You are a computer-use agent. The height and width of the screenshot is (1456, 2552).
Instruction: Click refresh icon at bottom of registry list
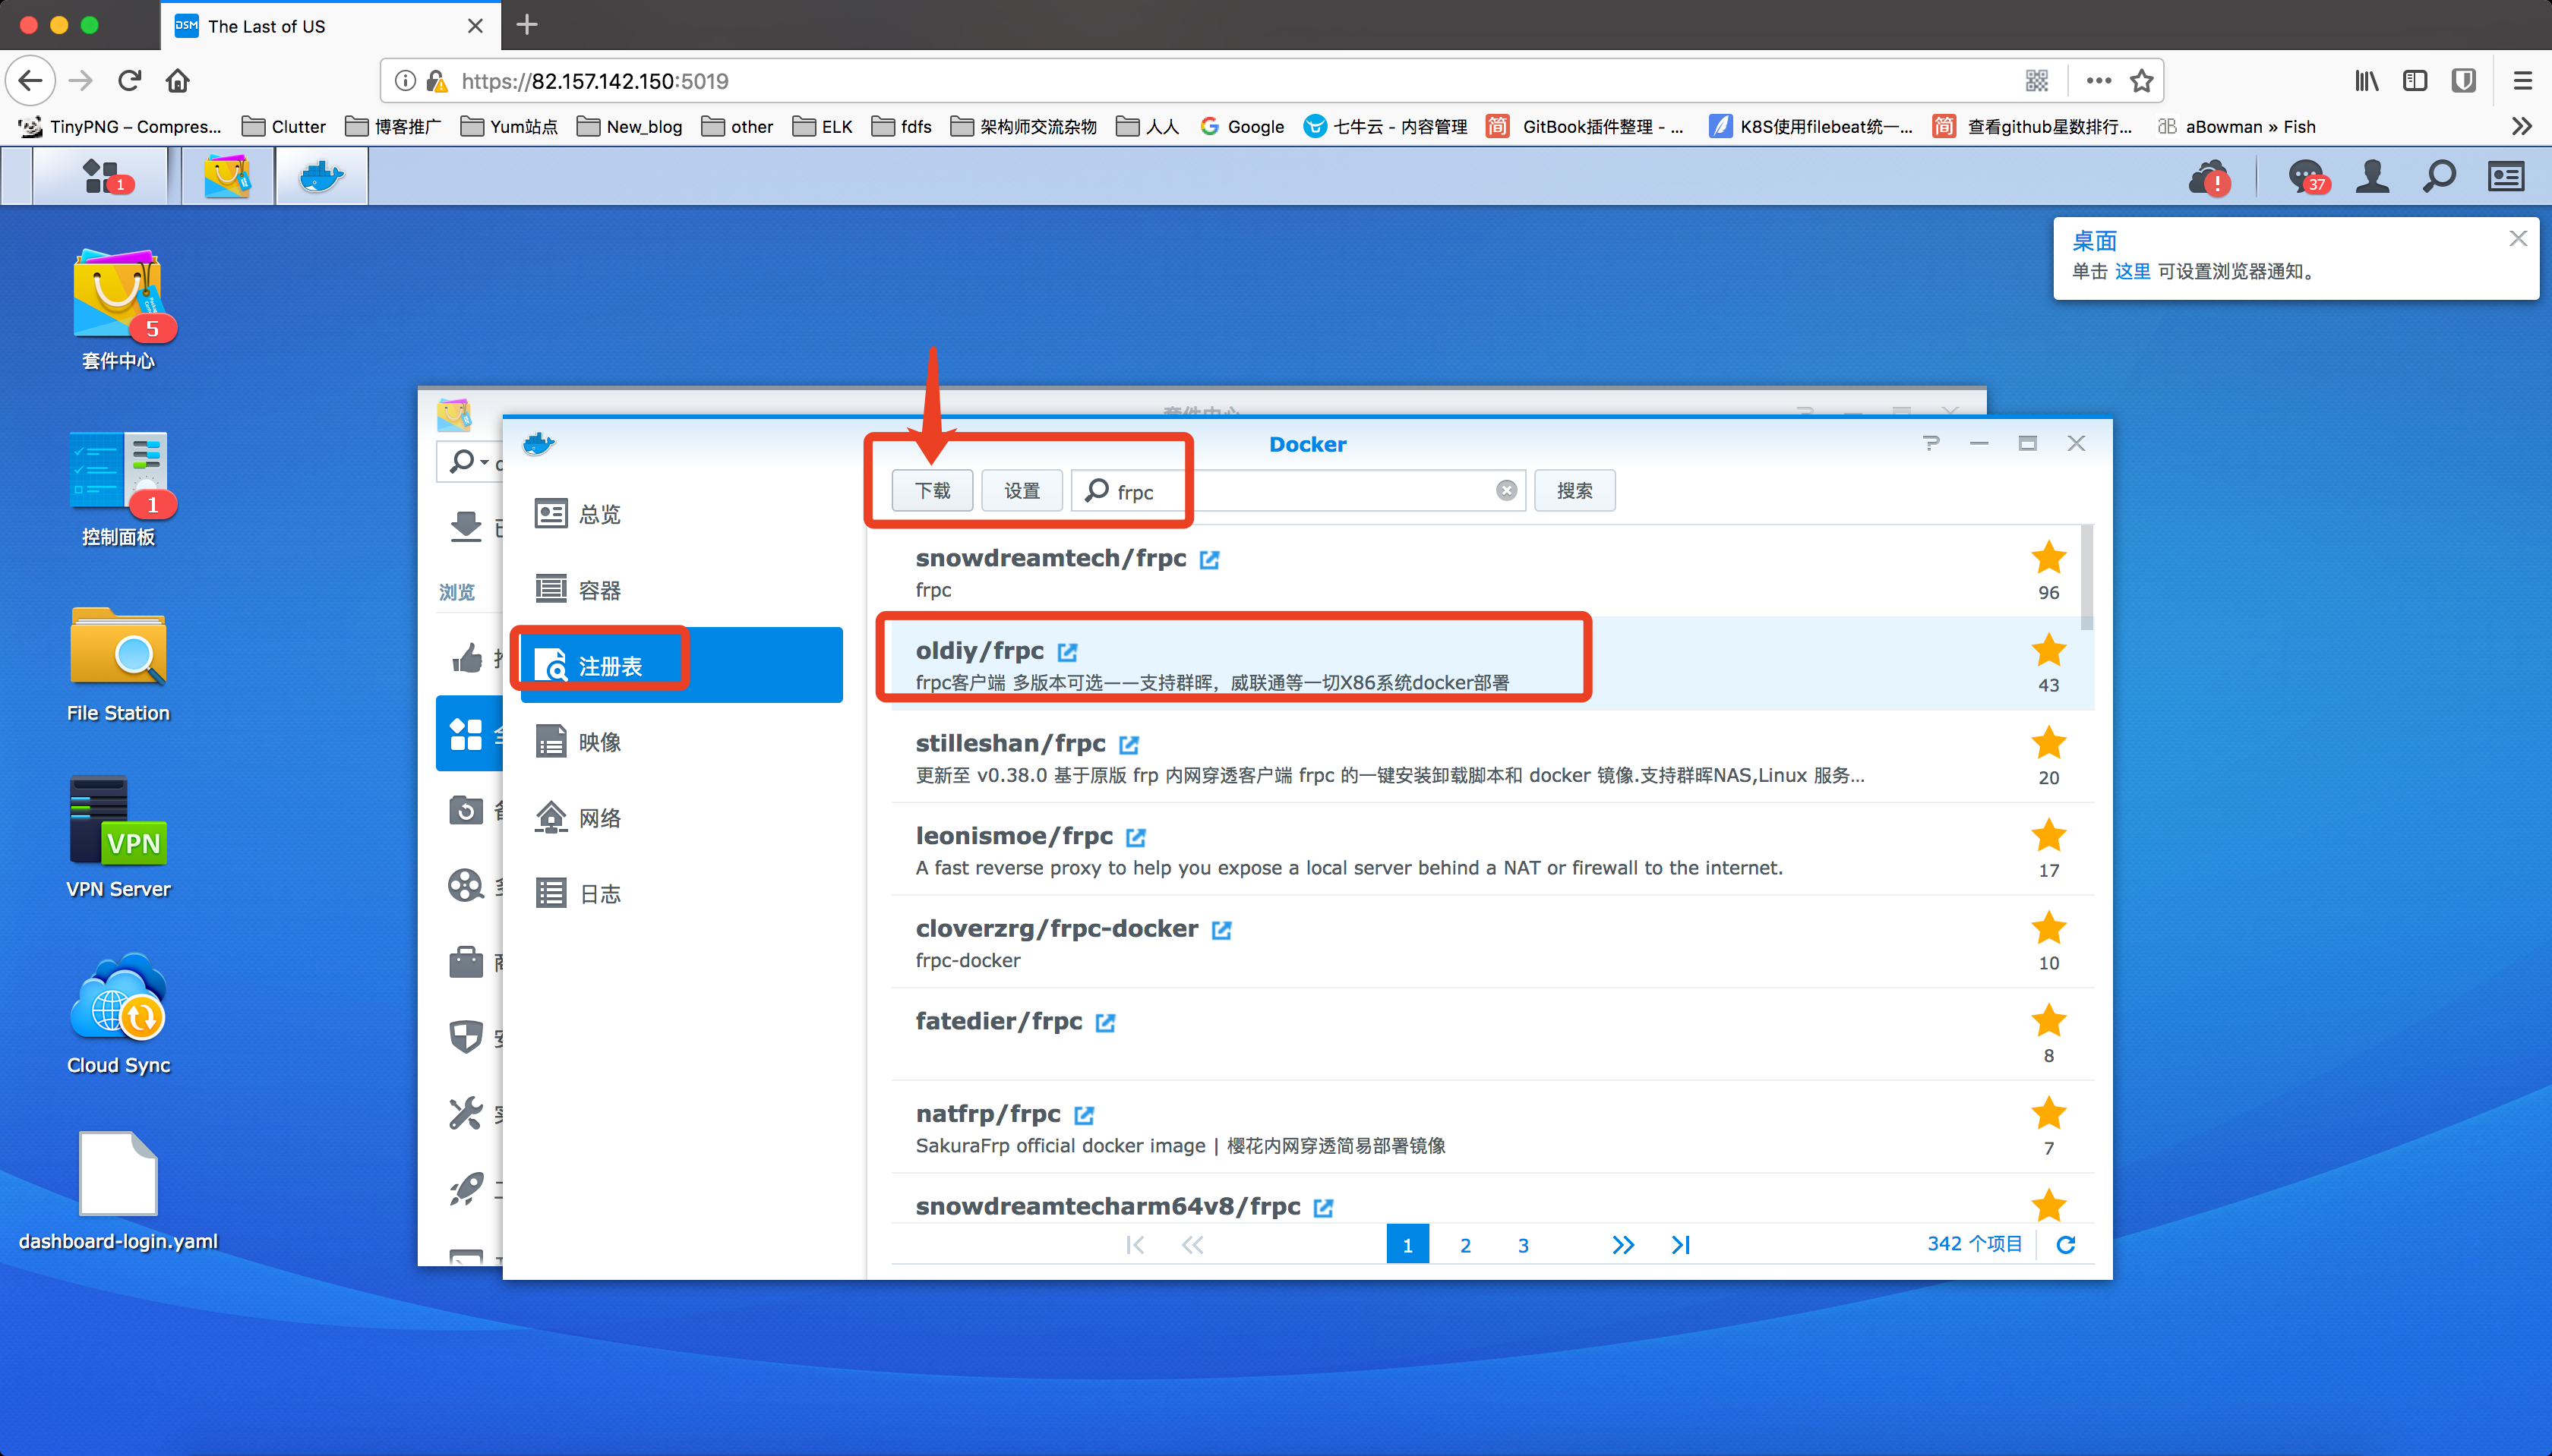pos(2066,1245)
